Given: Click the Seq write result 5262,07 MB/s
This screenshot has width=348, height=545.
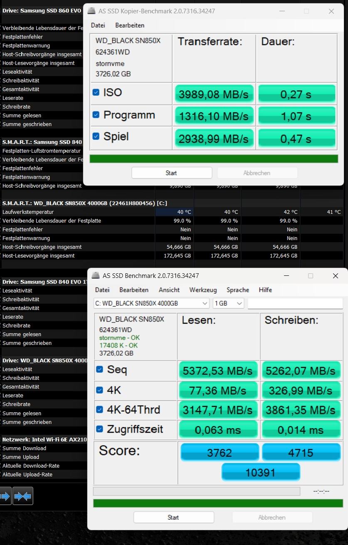Looking at the screenshot, I should [x=301, y=370].
